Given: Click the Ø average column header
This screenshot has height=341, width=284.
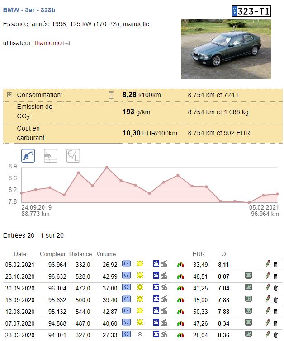Looking at the screenshot, I should [224, 254].
